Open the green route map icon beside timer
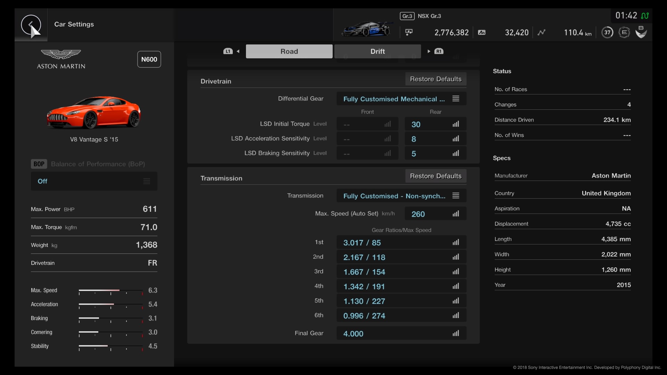 click(645, 16)
